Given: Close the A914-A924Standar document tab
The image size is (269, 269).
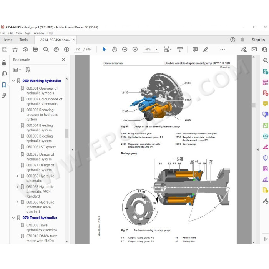Looking at the screenshot, I should [73, 40].
